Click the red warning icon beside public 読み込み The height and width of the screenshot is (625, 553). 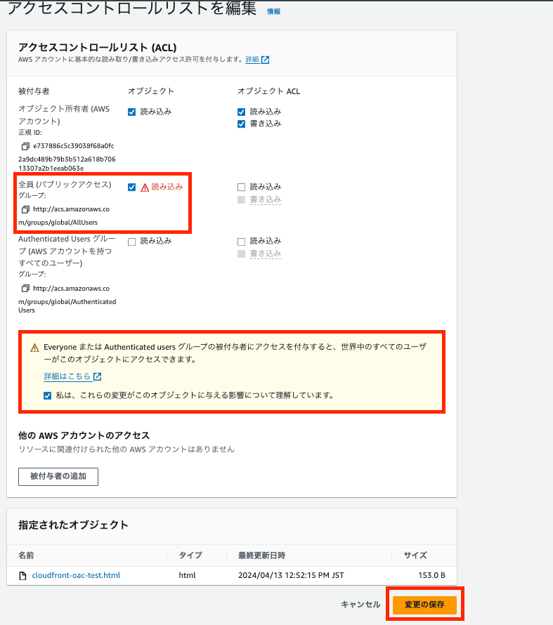tap(145, 187)
